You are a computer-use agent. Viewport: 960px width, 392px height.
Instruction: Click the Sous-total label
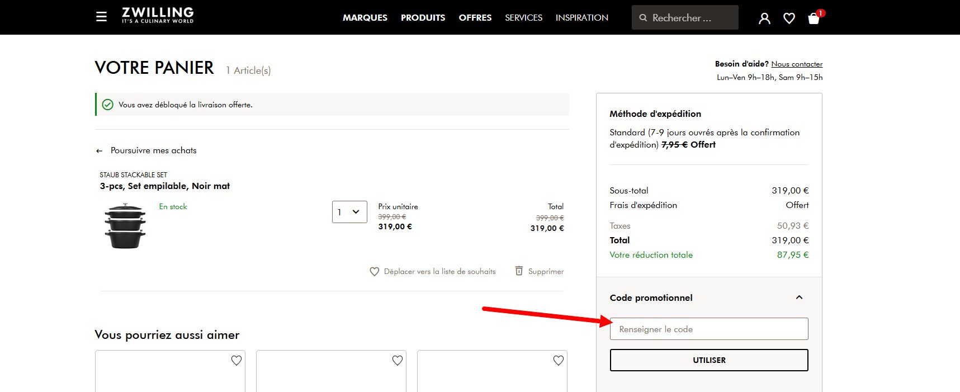(629, 191)
